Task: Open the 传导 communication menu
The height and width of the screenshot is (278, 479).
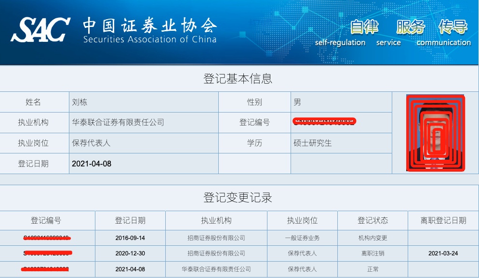Action: [x=452, y=27]
